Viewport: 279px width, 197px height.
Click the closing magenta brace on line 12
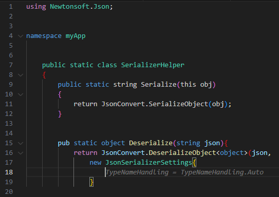point(60,114)
